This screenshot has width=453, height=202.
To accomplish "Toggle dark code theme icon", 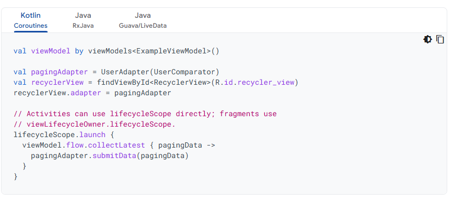I will (427, 39).
